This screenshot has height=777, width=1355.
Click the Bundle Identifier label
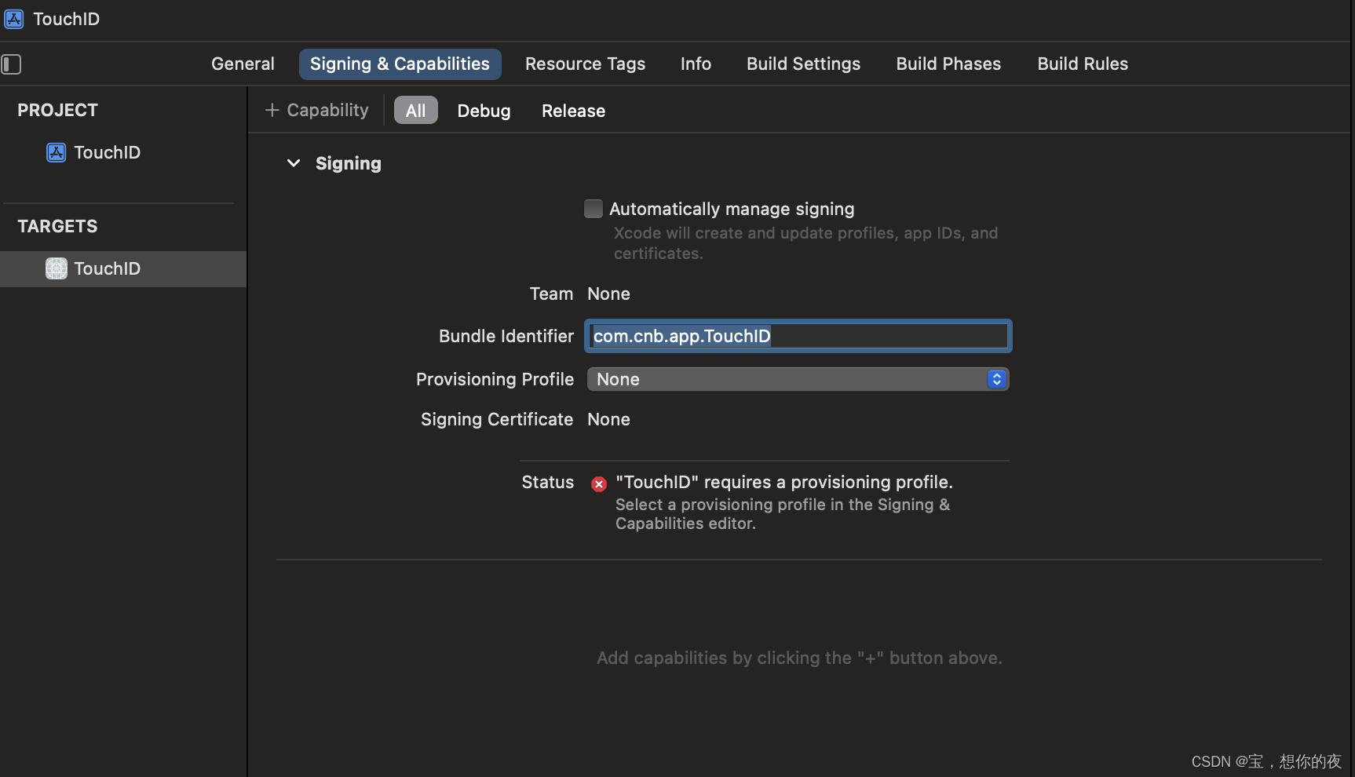pyautogui.click(x=506, y=336)
